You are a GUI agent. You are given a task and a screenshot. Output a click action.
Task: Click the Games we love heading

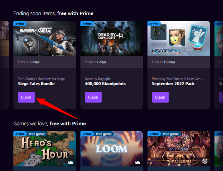pos(50,124)
